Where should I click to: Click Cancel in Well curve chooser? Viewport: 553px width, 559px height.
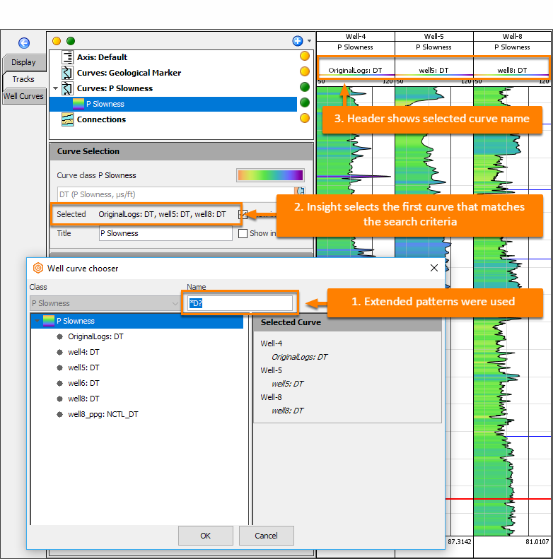tap(266, 536)
